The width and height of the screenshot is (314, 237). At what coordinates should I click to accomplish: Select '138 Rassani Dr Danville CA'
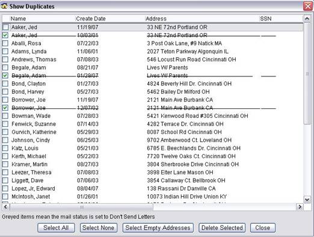coord(181,188)
